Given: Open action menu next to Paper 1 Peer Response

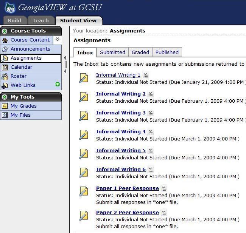Looking at the screenshot, I should pyautogui.click(x=164, y=188).
